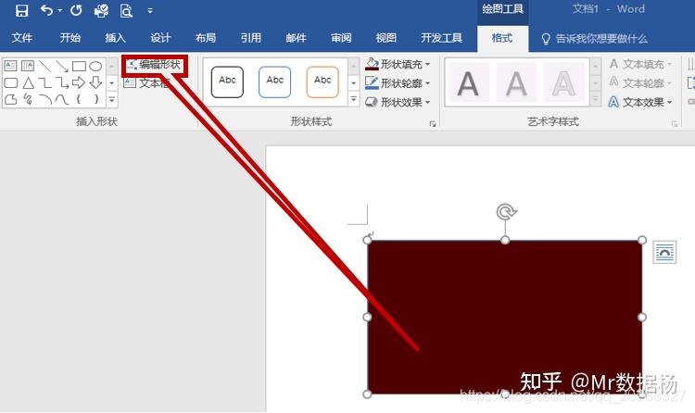This screenshot has height=413, width=695.
Task: Switch to the 视图 tab
Action: (386, 38)
